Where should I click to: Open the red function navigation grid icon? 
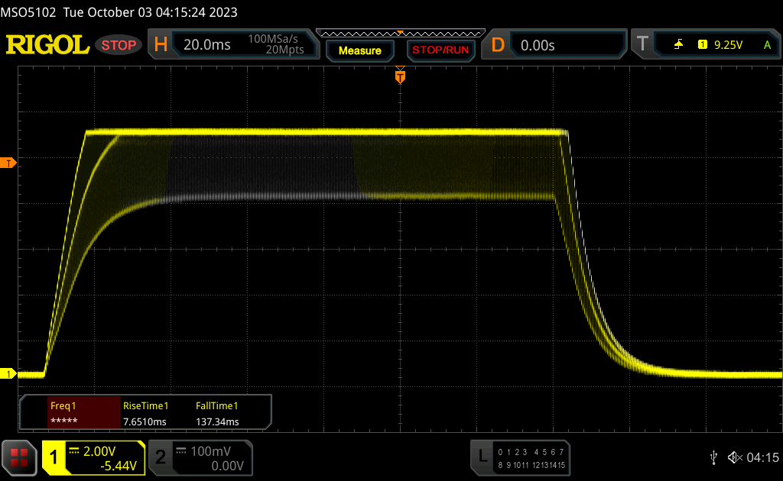click(x=19, y=457)
